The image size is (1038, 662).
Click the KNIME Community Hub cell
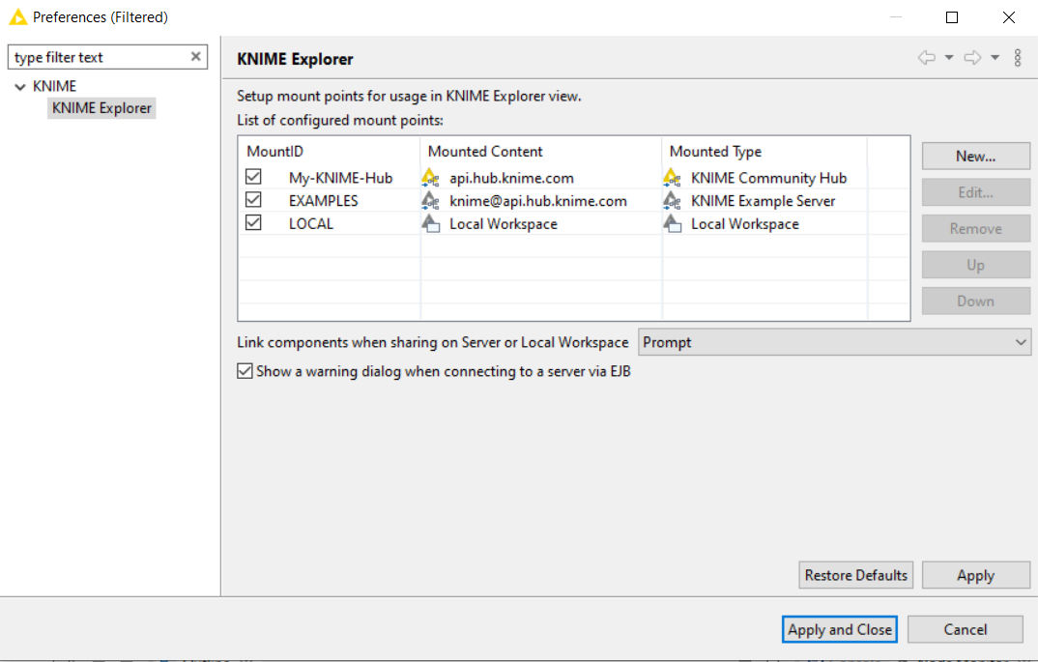tap(768, 178)
